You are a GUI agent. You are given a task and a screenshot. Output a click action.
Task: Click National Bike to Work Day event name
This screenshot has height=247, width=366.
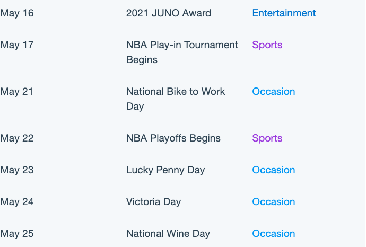[x=176, y=99]
